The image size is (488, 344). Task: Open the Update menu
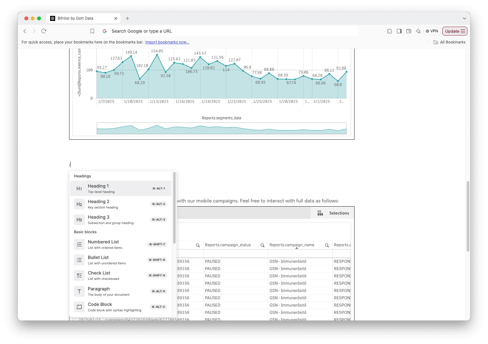(x=455, y=31)
